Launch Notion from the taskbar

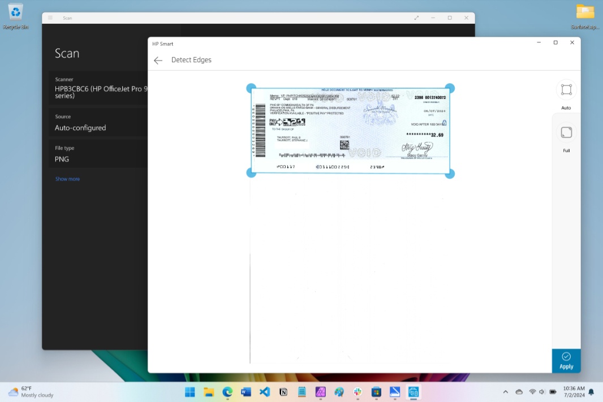point(283,392)
